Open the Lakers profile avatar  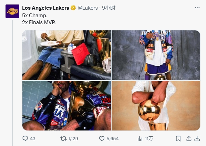click(12, 11)
